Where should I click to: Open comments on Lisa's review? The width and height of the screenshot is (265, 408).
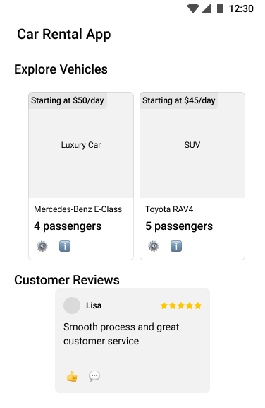tap(94, 376)
